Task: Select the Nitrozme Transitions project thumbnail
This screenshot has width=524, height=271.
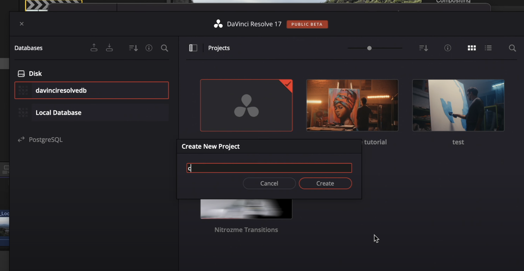Action: click(246, 209)
